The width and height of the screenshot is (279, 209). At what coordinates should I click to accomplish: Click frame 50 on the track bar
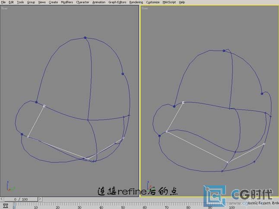point(123,207)
